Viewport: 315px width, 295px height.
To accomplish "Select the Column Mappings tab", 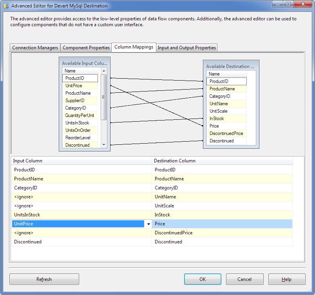I will point(134,47).
